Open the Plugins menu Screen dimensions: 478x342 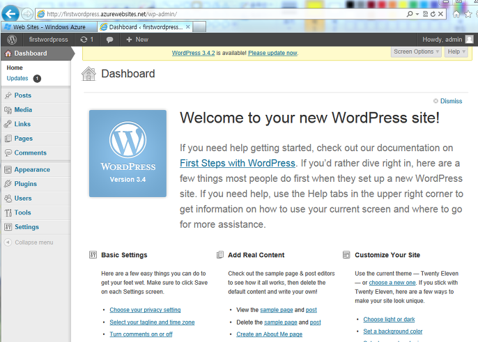point(26,184)
